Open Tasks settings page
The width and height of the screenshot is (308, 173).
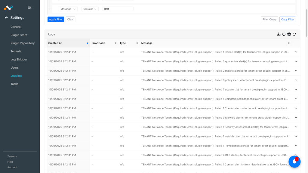pos(14,84)
